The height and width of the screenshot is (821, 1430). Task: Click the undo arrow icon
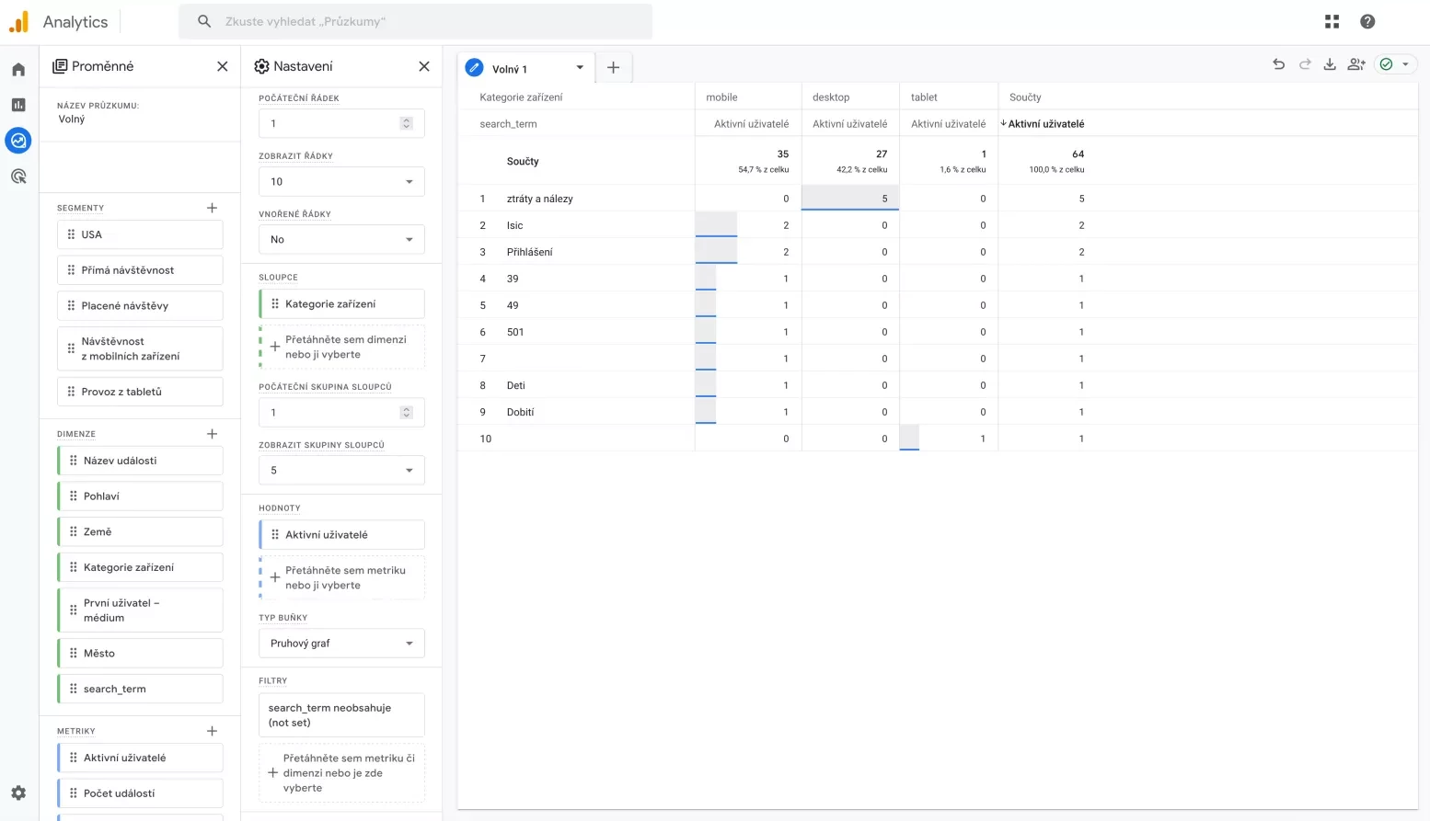click(1278, 64)
